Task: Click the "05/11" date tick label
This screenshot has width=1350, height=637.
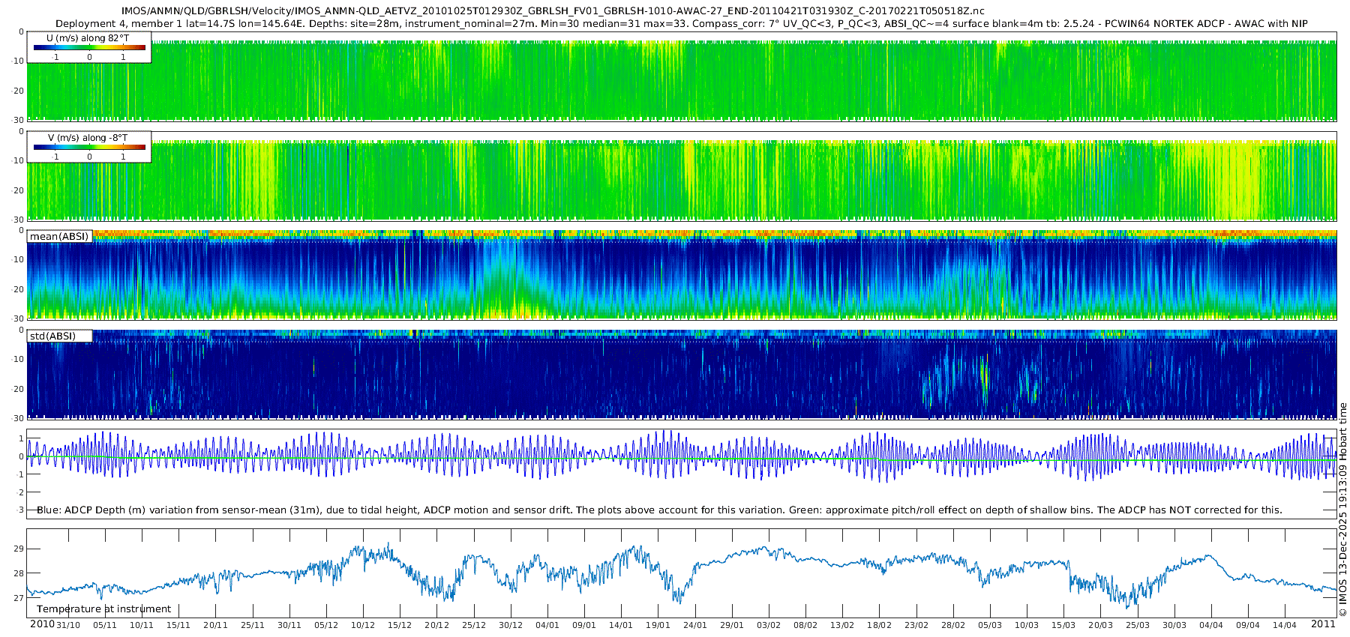Action: pyautogui.click(x=105, y=625)
